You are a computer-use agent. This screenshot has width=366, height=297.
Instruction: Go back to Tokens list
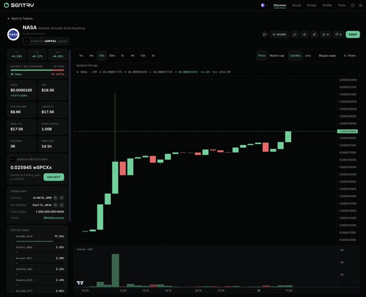pyautogui.click(x=20, y=18)
